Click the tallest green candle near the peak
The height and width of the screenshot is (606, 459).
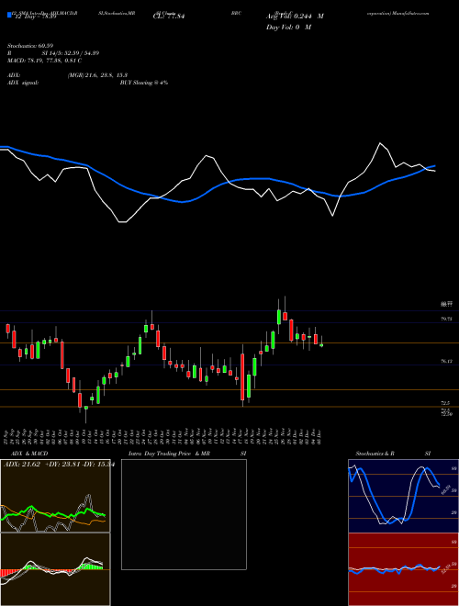279,317
